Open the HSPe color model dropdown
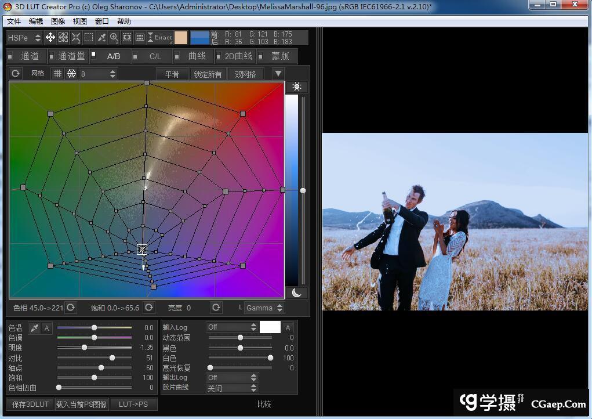The image size is (592, 419). tap(24, 38)
